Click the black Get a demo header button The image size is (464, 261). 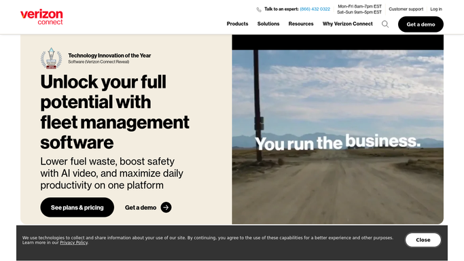421,24
